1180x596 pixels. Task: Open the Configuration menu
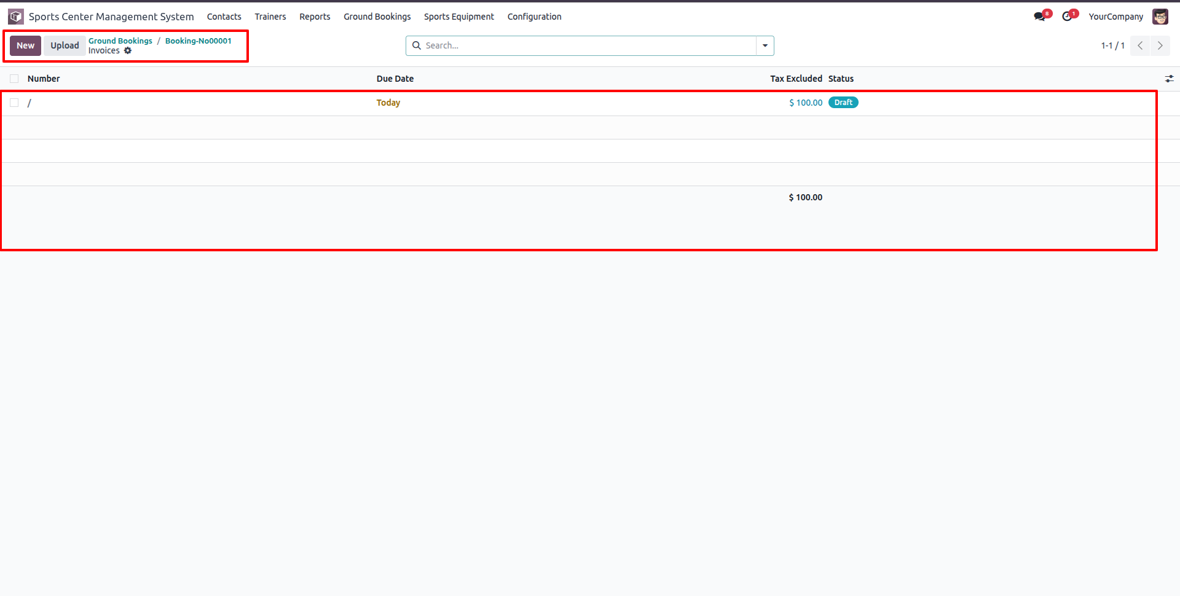click(535, 17)
